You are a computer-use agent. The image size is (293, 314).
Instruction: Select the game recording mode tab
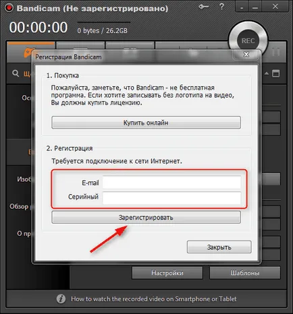point(30,52)
